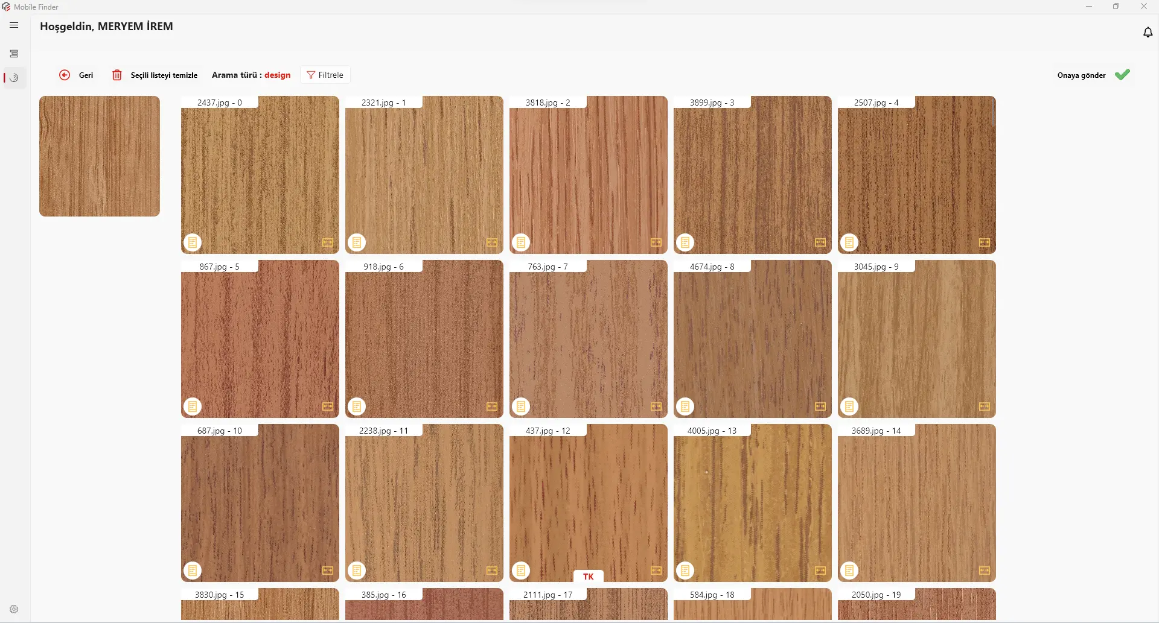Open the details document icon on 3689.jpg
The height and width of the screenshot is (623, 1159).
click(849, 571)
